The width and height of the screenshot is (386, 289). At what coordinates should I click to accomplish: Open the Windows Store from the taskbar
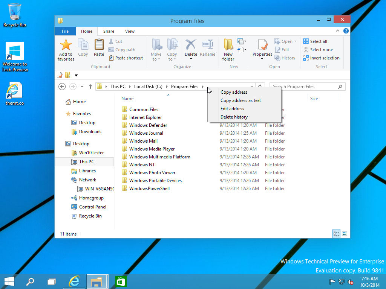[x=120, y=281]
